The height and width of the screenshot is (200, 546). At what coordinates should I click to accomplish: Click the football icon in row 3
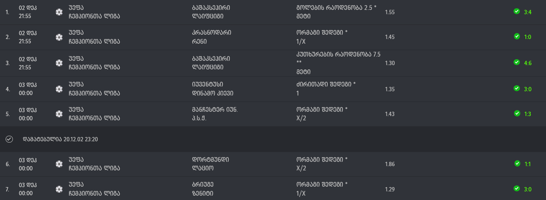(x=59, y=63)
